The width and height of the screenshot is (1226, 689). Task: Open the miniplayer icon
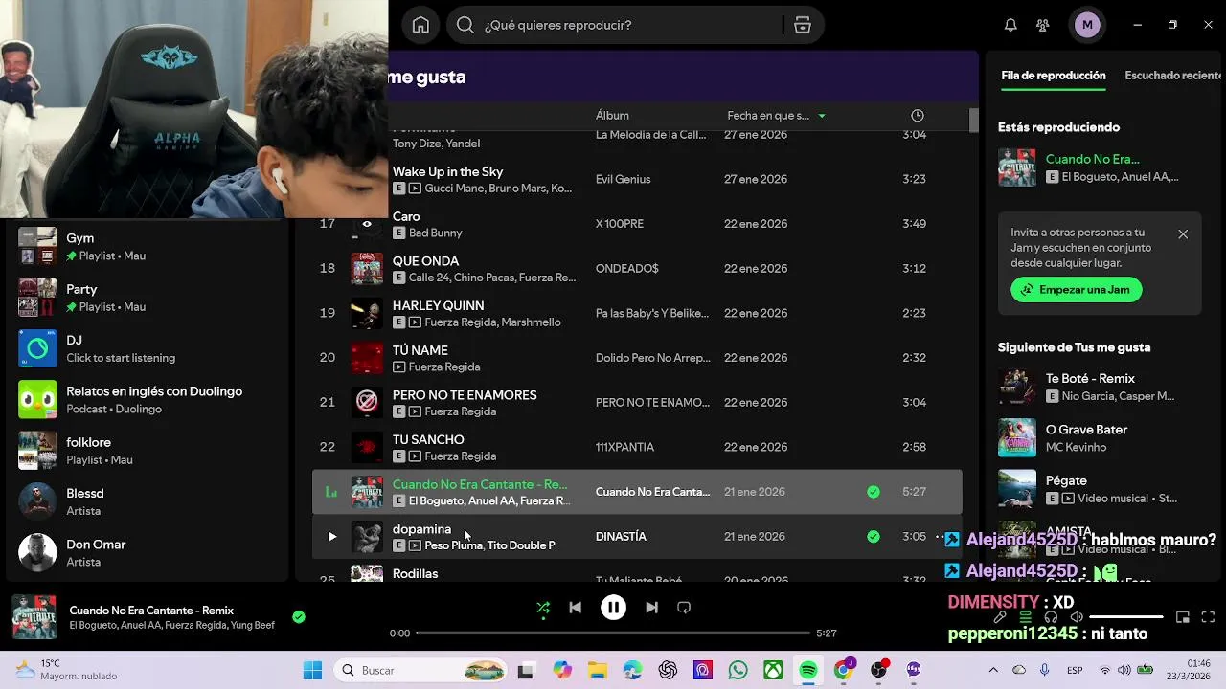pos(1183,617)
